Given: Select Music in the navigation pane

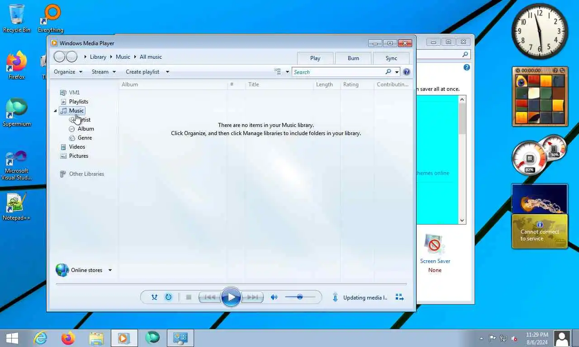Looking at the screenshot, I should [x=72, y=111].
